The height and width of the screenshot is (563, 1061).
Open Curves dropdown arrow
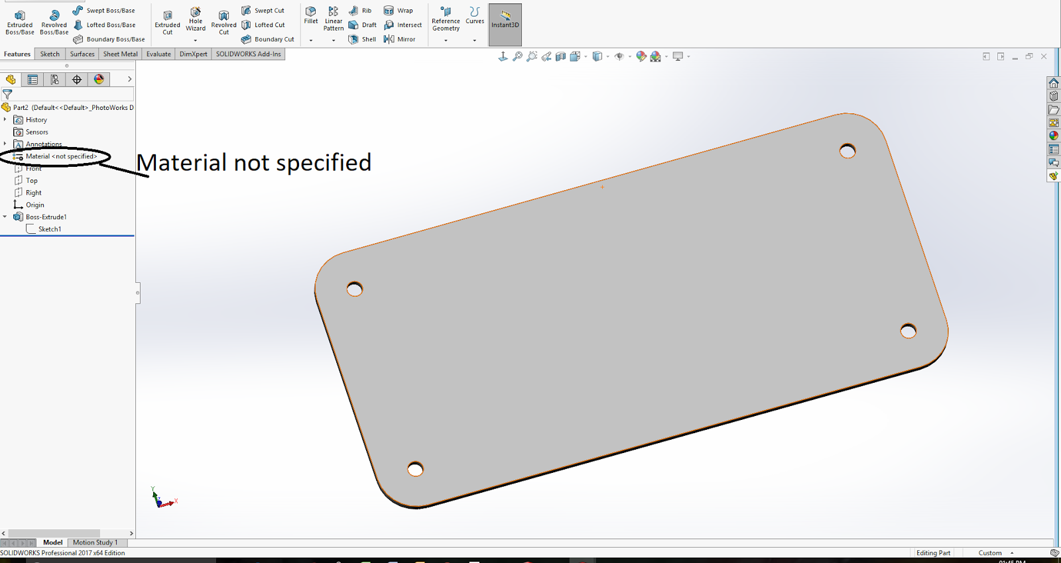point(475,40)
